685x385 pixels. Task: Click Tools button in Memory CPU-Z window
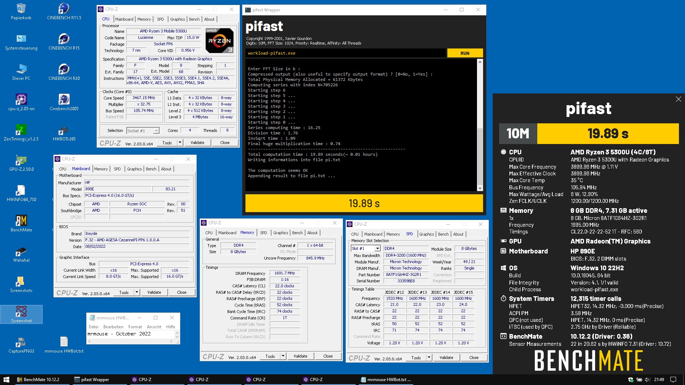point(270,356)
